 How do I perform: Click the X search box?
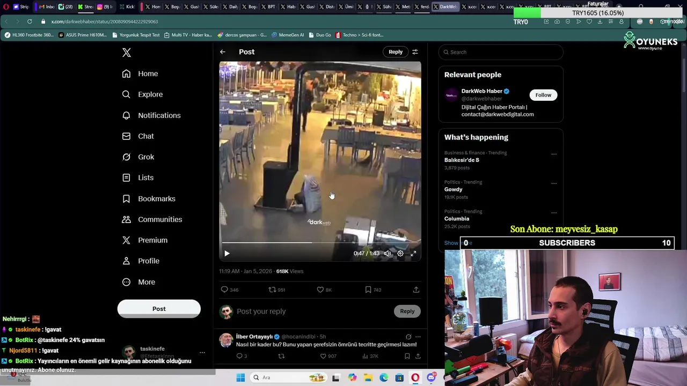[x=501, y=52]
